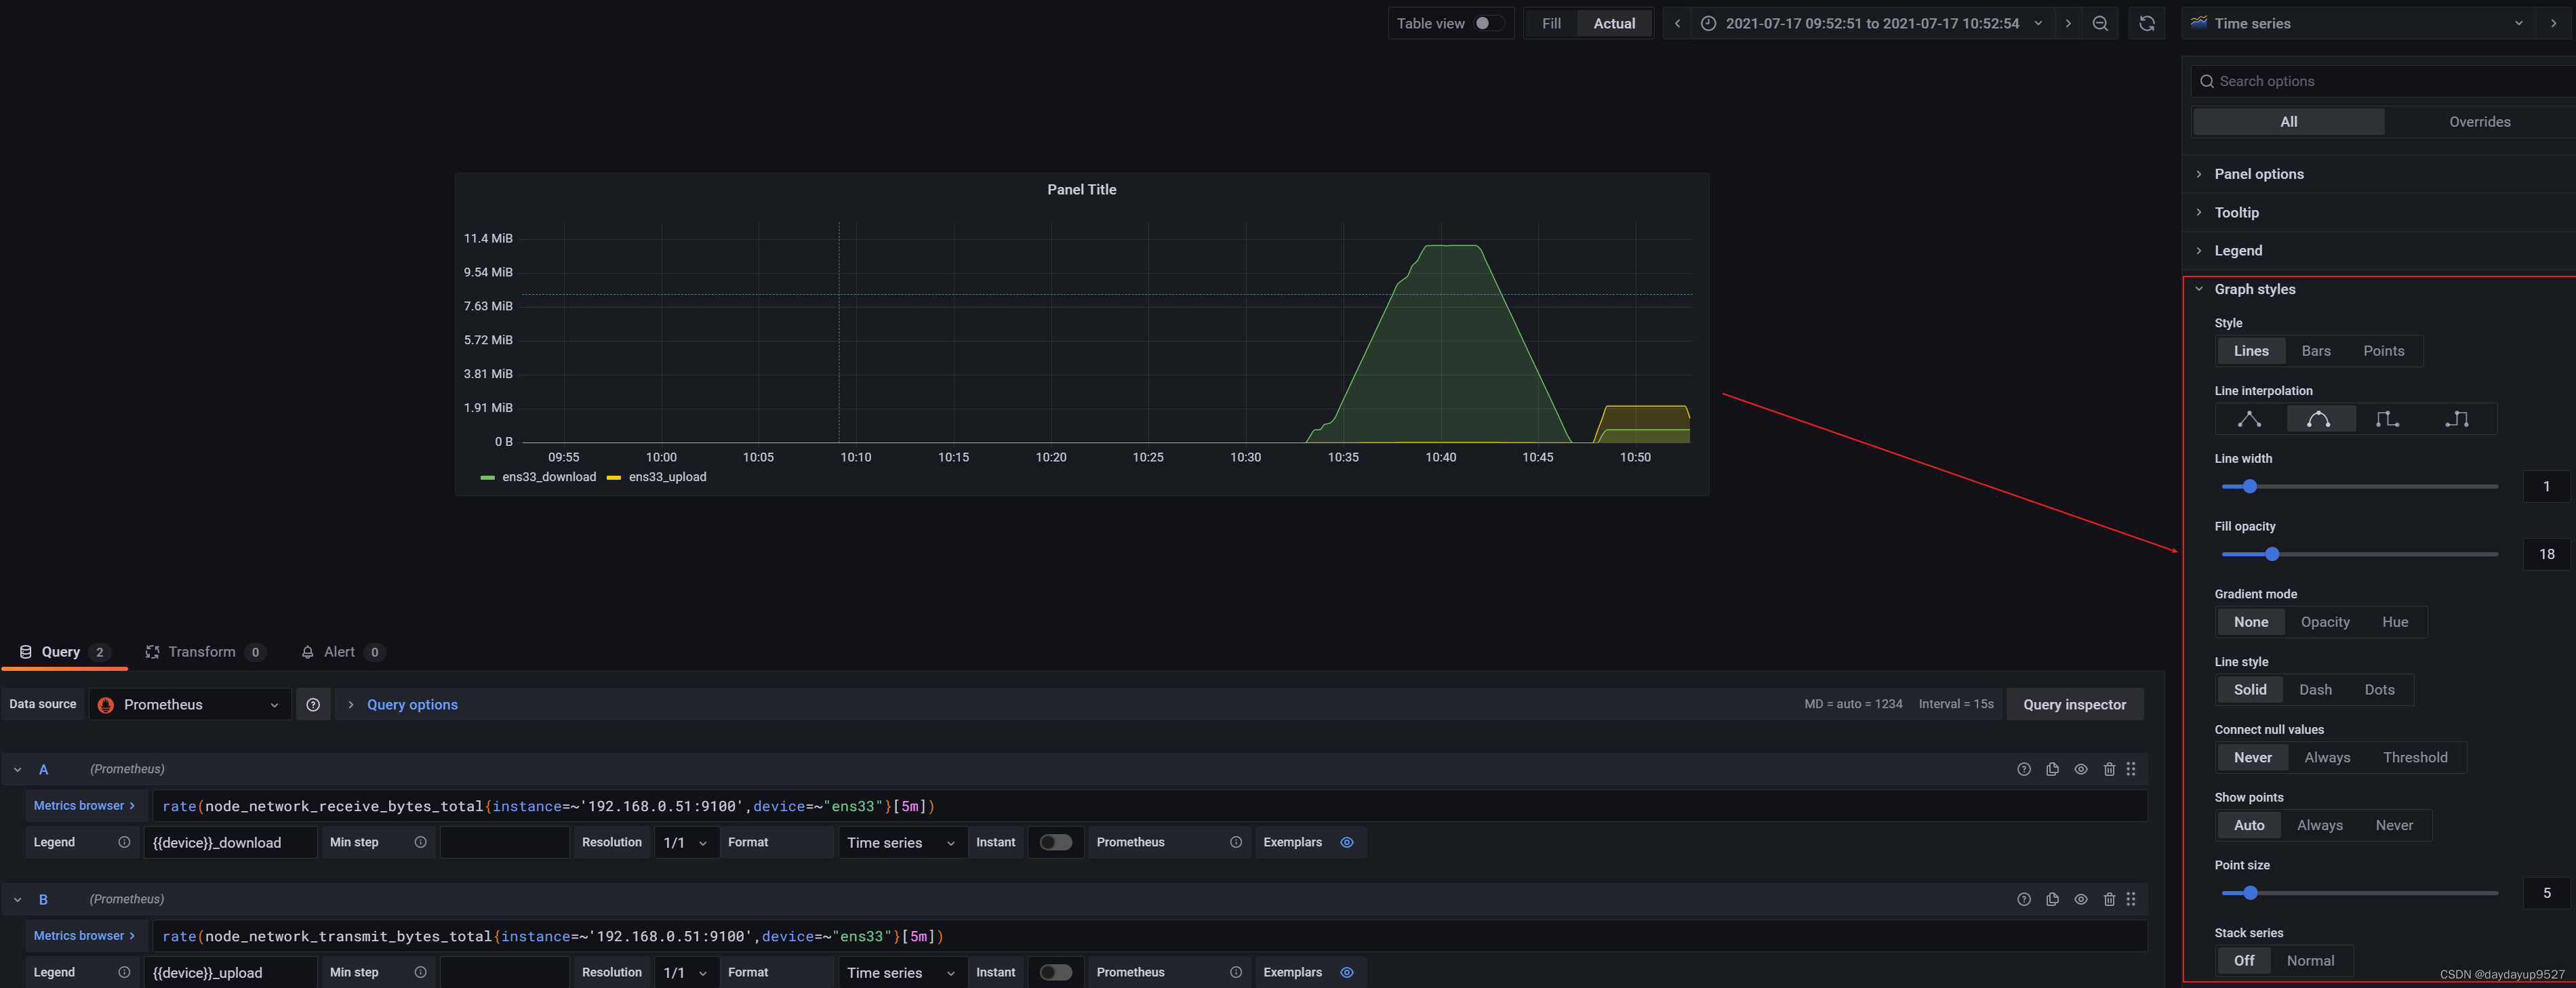This screenshot has width=2576, height=988.
Task: Hide query B using eye icon
Action: tap(2080, 899)
